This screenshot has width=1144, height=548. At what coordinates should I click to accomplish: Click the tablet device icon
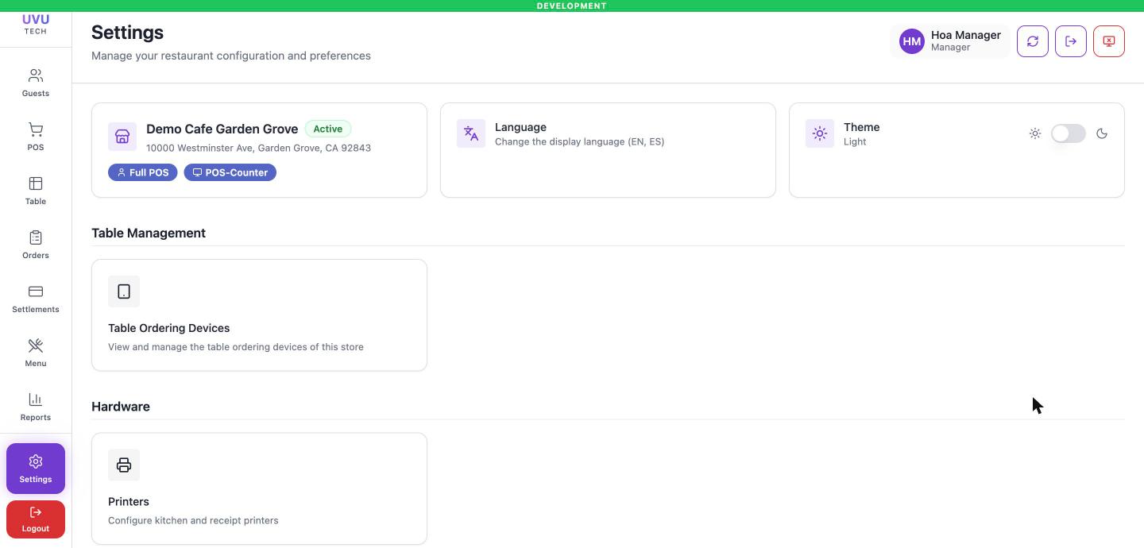[x=124, y=291]
